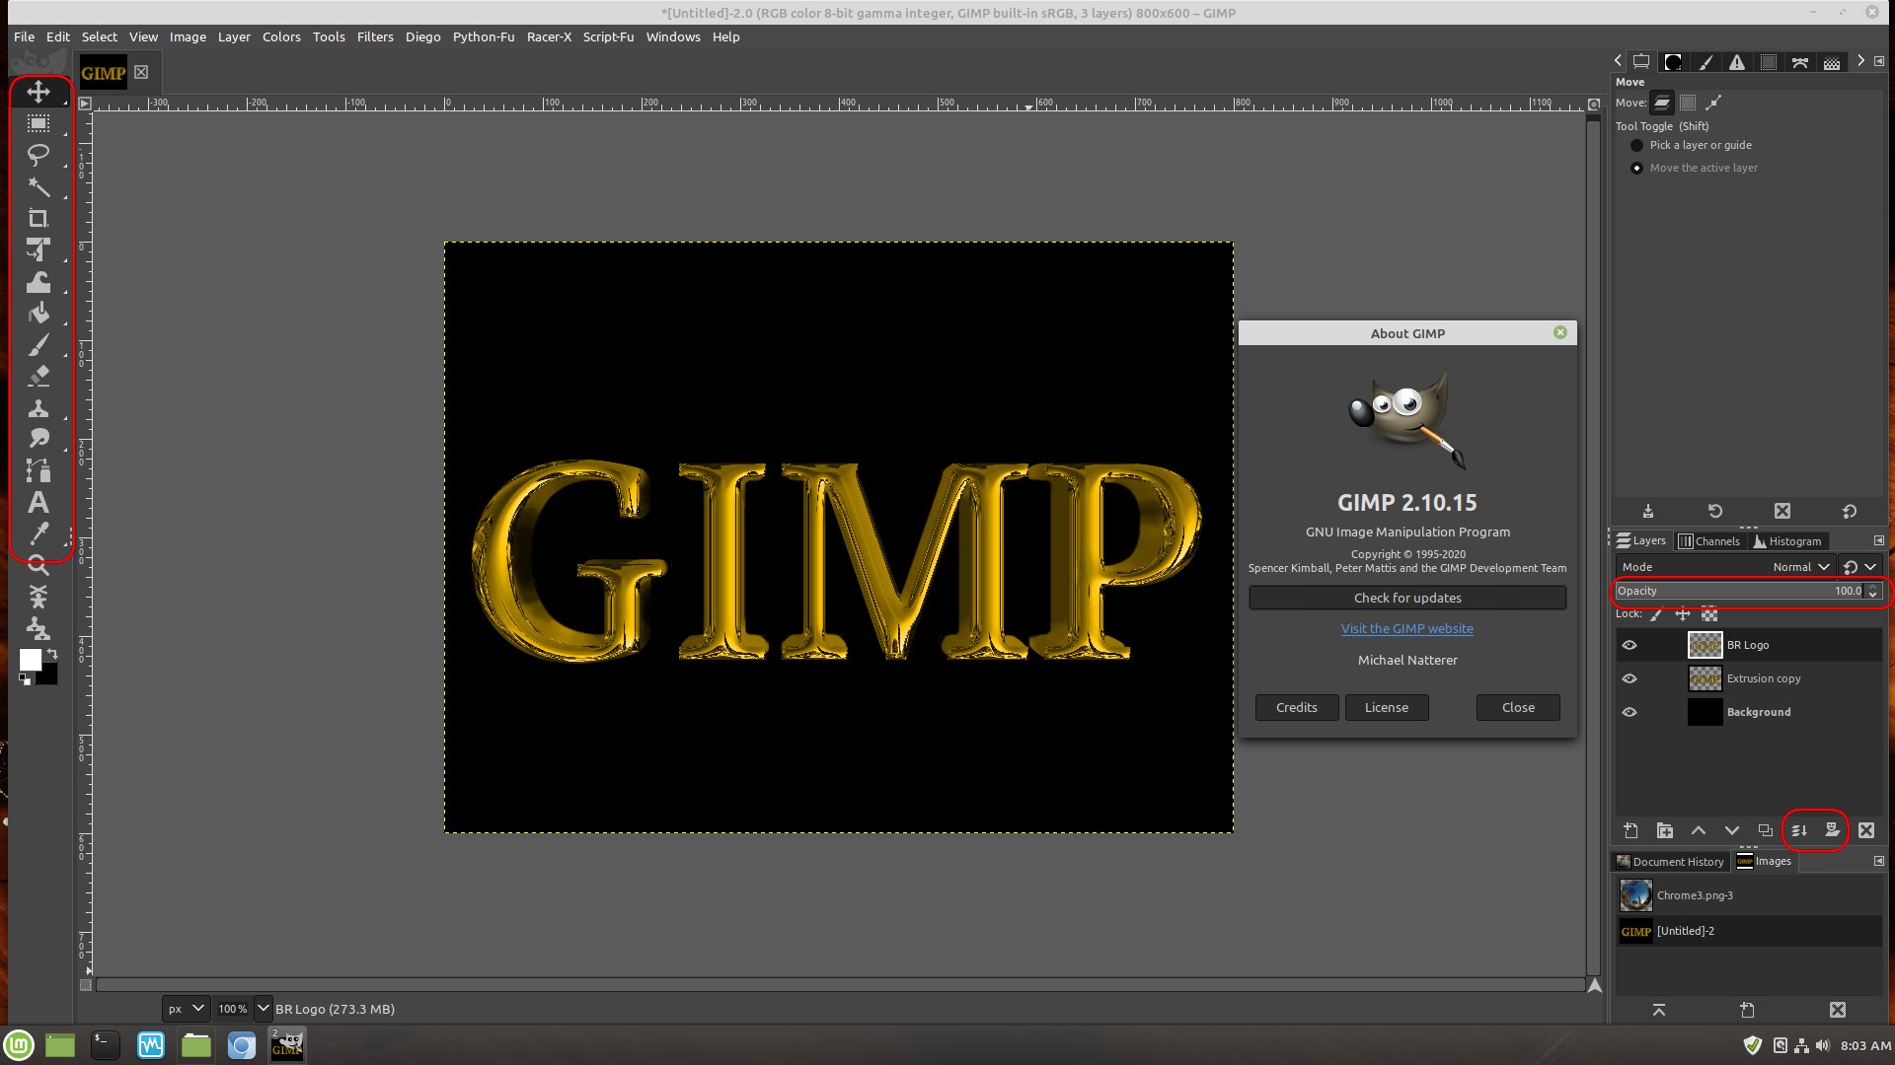Merge down the active layer

pos(1799,830)
